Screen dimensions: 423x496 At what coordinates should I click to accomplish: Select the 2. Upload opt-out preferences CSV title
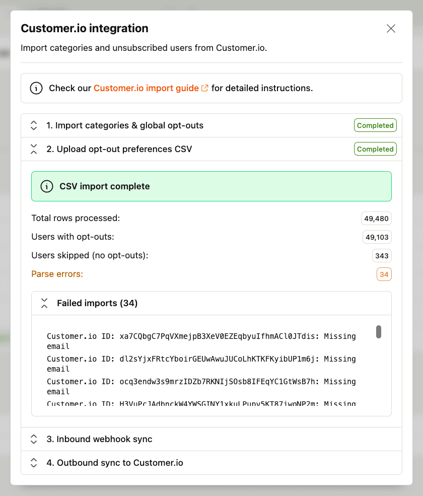click(x=119, y=149)
